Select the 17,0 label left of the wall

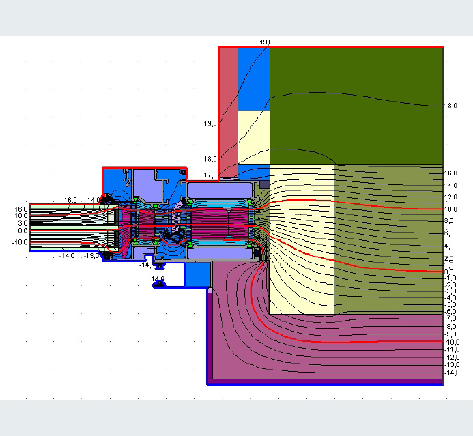210,176
